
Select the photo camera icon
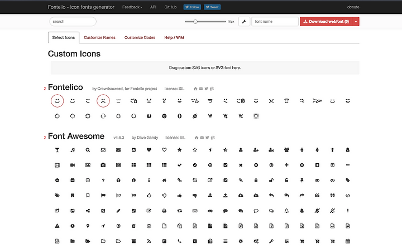click(x=103, y=165)
